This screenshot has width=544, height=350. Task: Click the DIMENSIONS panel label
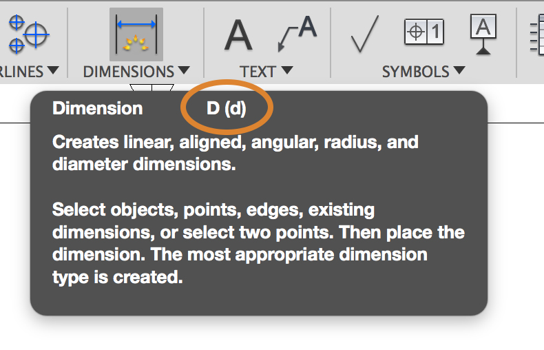click(x=129, y=71)
